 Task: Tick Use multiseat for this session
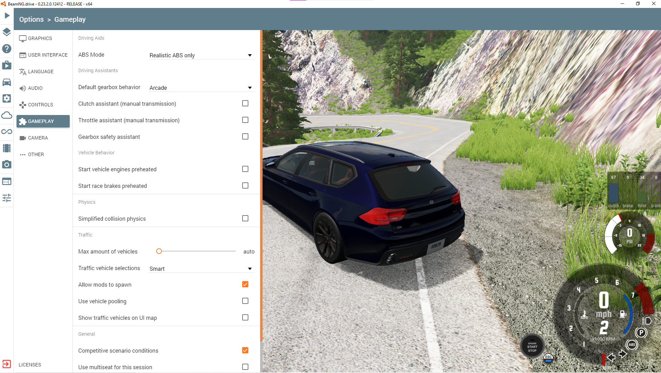[245, 367]
